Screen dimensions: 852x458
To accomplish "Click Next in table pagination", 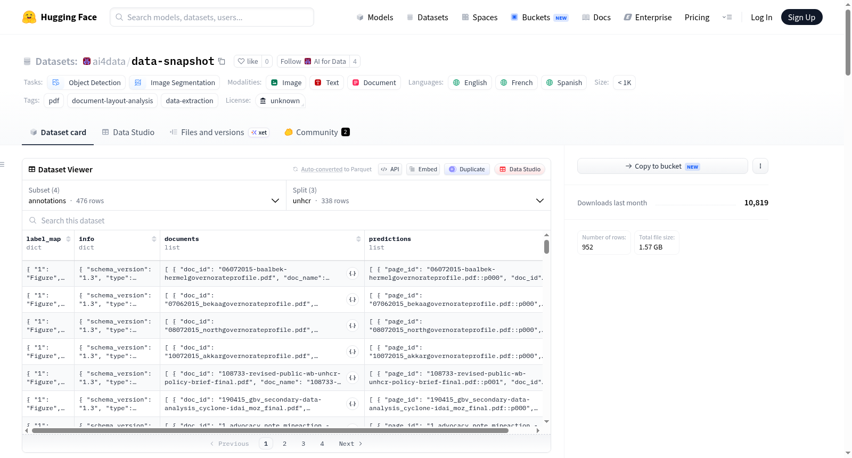I will 350,444.
